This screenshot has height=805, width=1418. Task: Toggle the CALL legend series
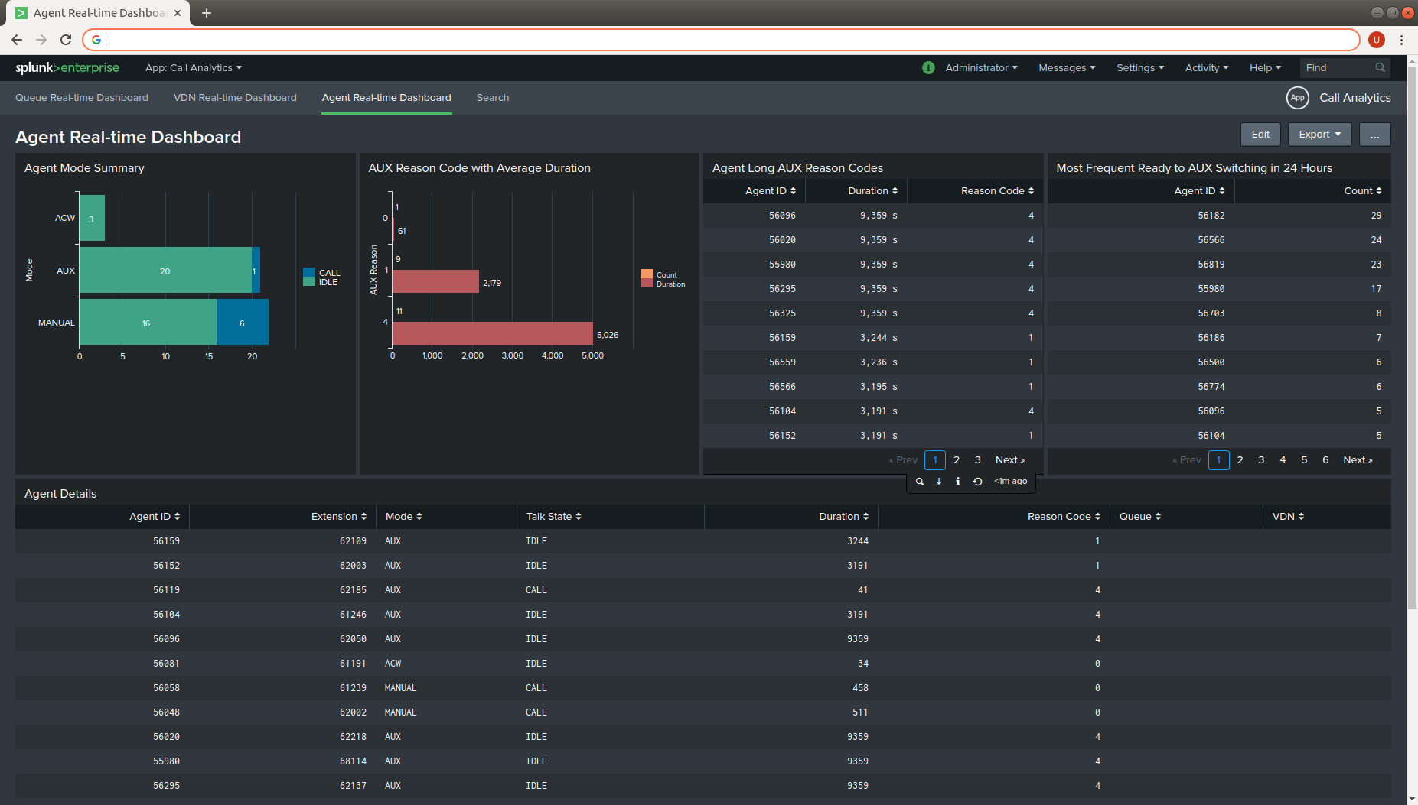tap(329, 273)
